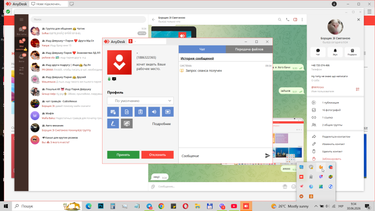Click the Звук notification bell button
This screenshot has height=211, width=375.
click(335, 52)
